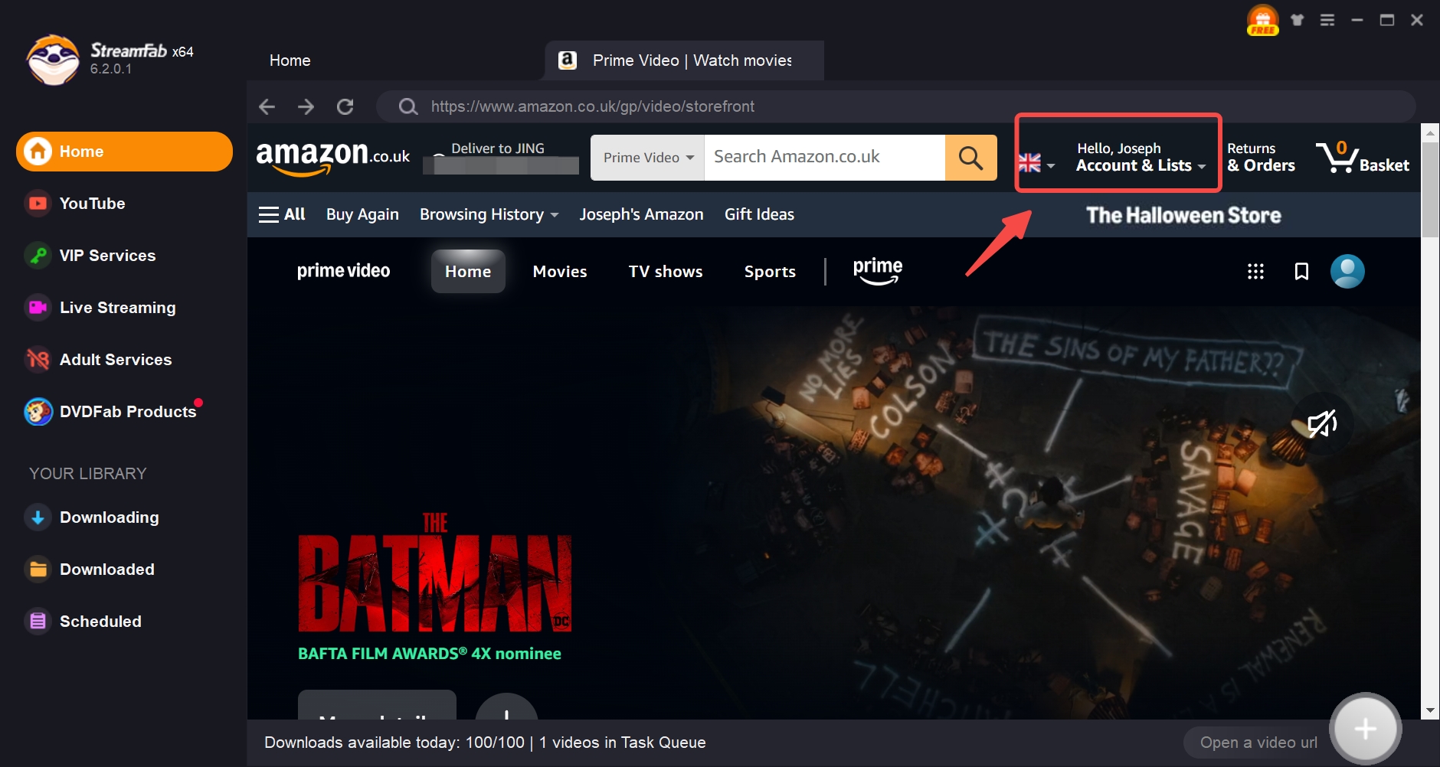Open the Home item in sidebar
Image resolution: width=1440 pixels, height=767 pixels.
coord(124,152)
